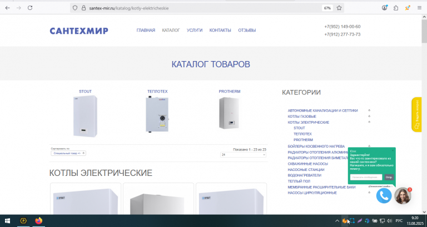Switch to Firefox in the taskbar

[39, 221]
